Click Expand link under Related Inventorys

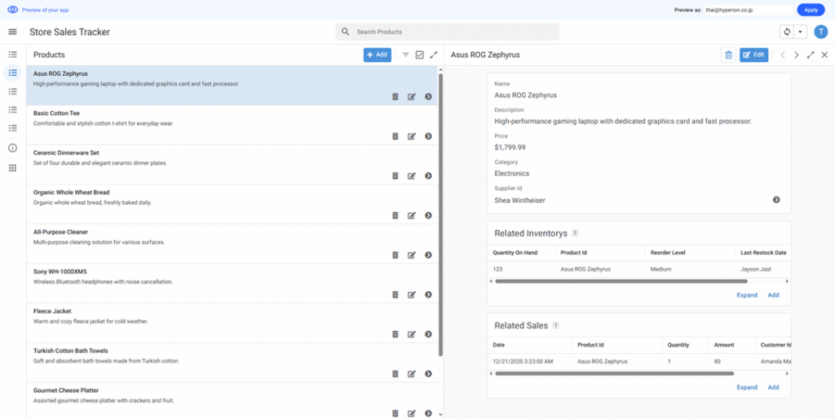coord(747,295)
